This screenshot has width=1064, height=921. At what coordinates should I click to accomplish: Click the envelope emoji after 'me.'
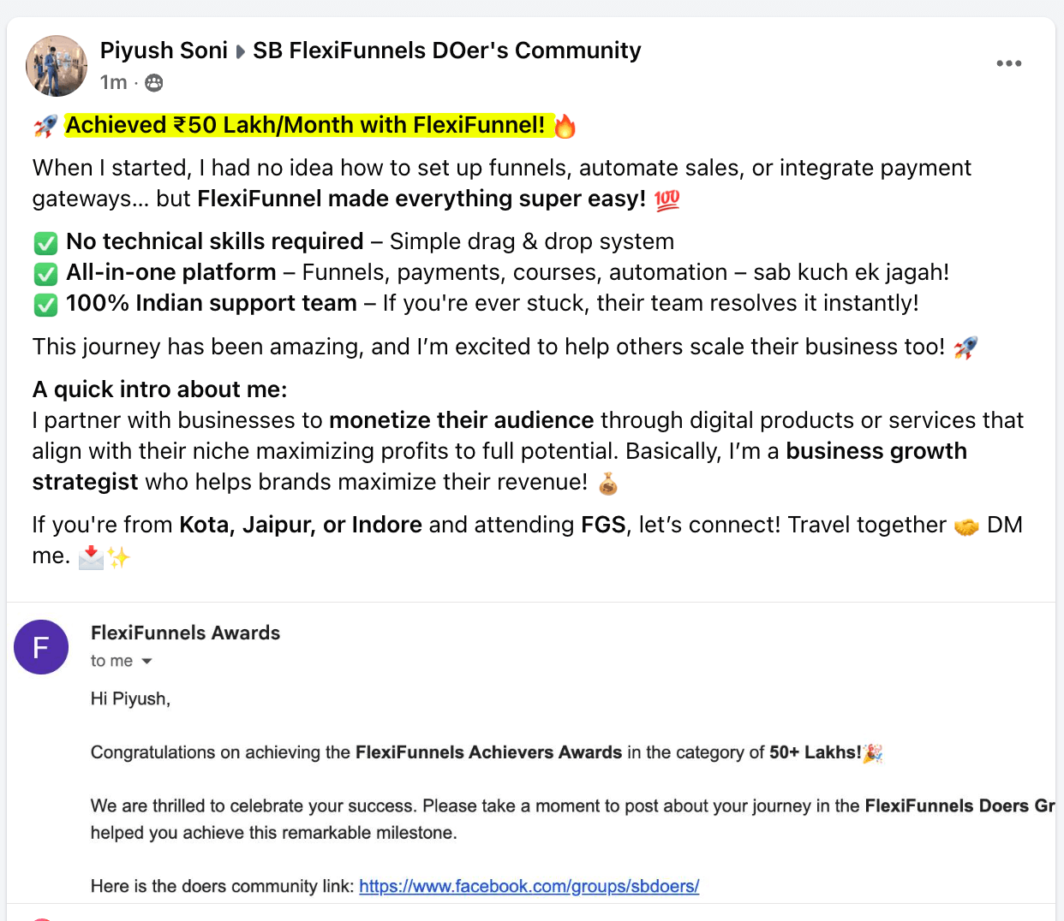click(91, 557)
